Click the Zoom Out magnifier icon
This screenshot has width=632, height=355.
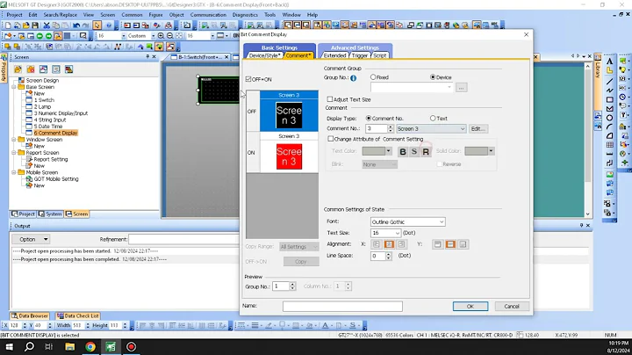(x=169, y=36)
